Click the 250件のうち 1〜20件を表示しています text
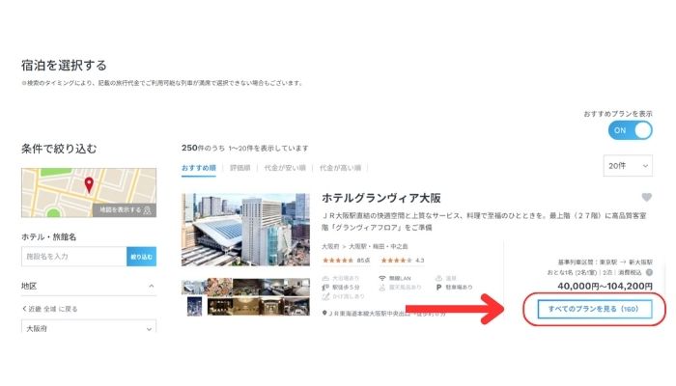Viewport: 676px width, 386px height. coord(245,148)
